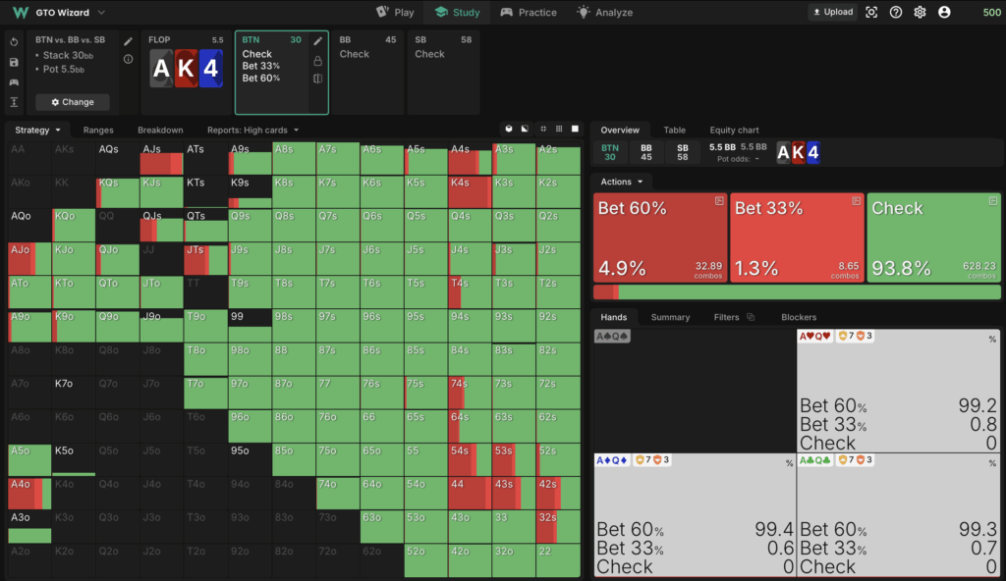Open the screenshot capture icon
This screenshot has height=581, width=1006.
pyautogui.click(x=871, y=12)
